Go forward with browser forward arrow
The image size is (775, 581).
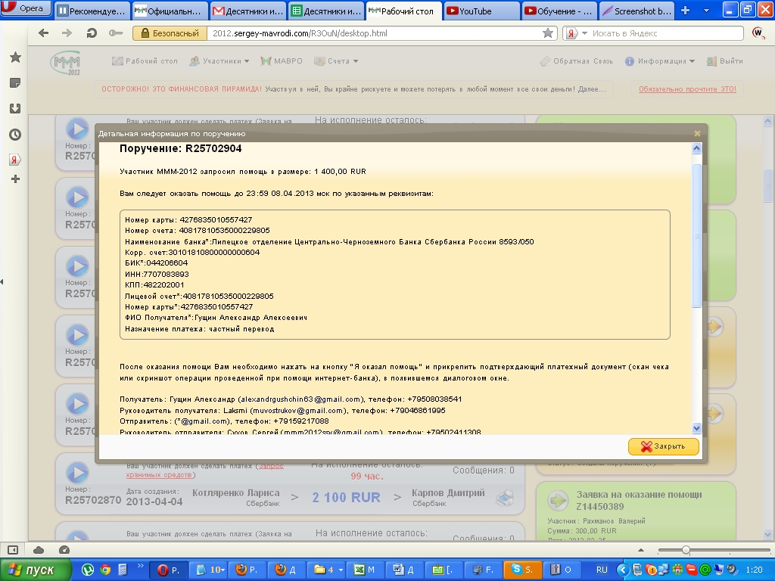pyautogui.click(x=67, y=33)
